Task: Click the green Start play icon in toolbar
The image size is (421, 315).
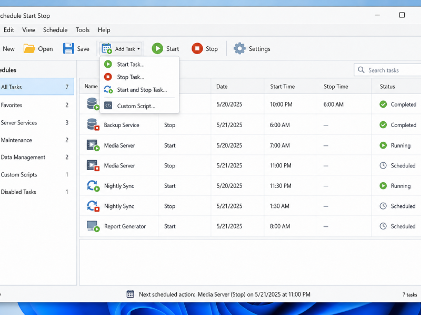Action: (157, 49)
